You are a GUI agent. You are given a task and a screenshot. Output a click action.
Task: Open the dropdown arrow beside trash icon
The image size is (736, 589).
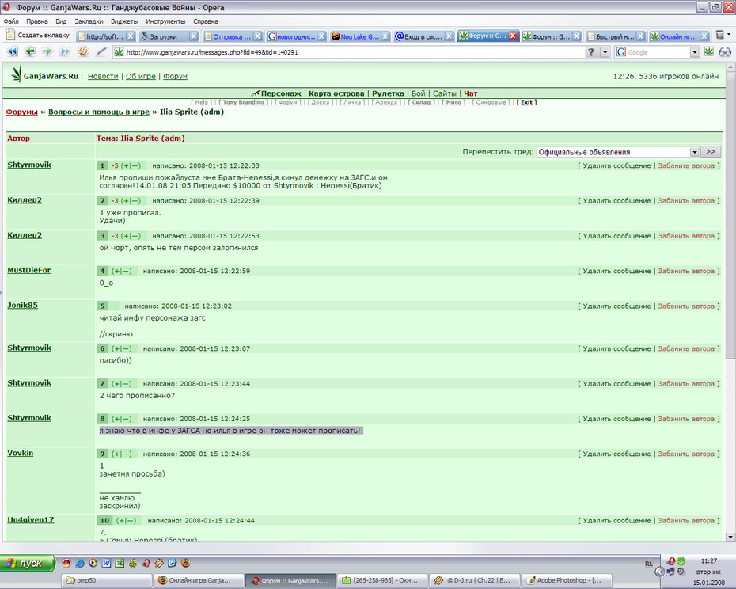coord(729,34)
